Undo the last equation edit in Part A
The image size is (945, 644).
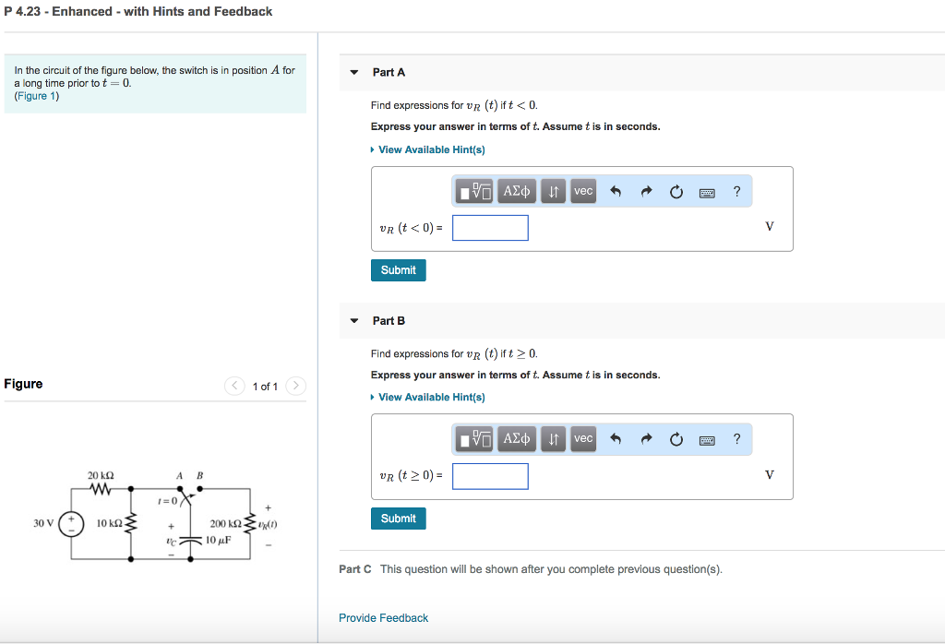point(616,191)
